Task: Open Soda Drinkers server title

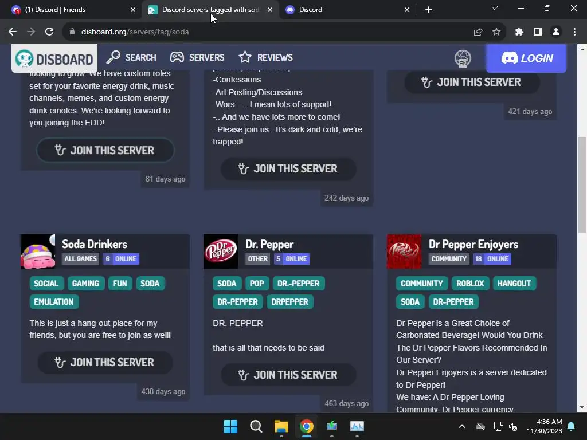Action: tap(95, 244)
